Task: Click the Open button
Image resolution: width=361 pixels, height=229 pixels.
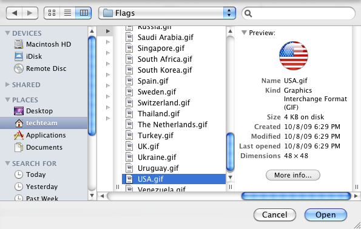Action: [x=326, y=214]
